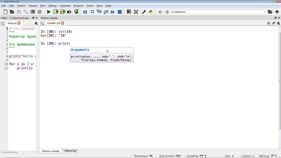This screenshot has width=281, height=158.
Task: Click console vertical scrollbar
Action: 280,81
